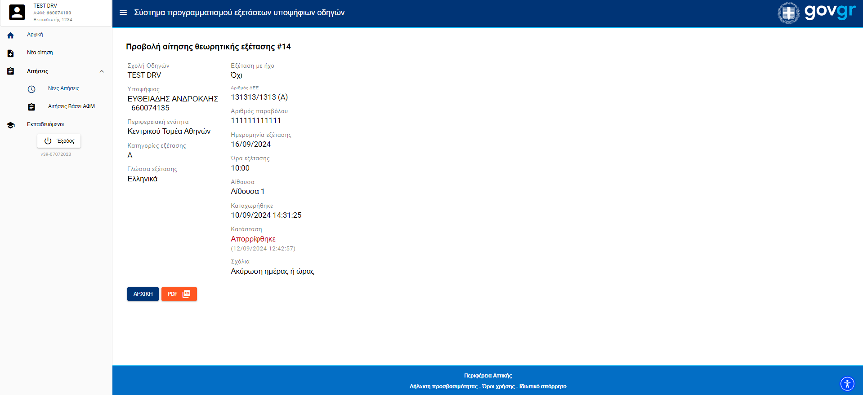Click the home icon in sidebar
This screenshot has height=395, width=863.
click(11, 35)
